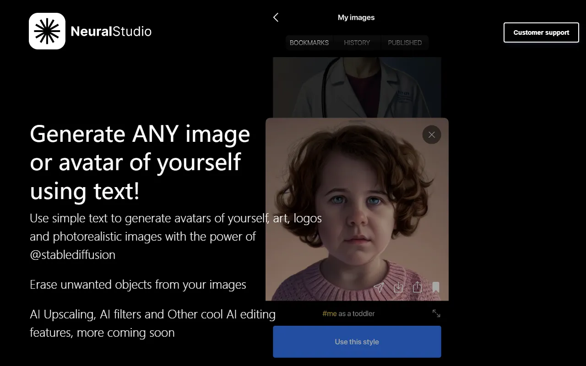Click the Use this style button

click(x=357, y=342)
